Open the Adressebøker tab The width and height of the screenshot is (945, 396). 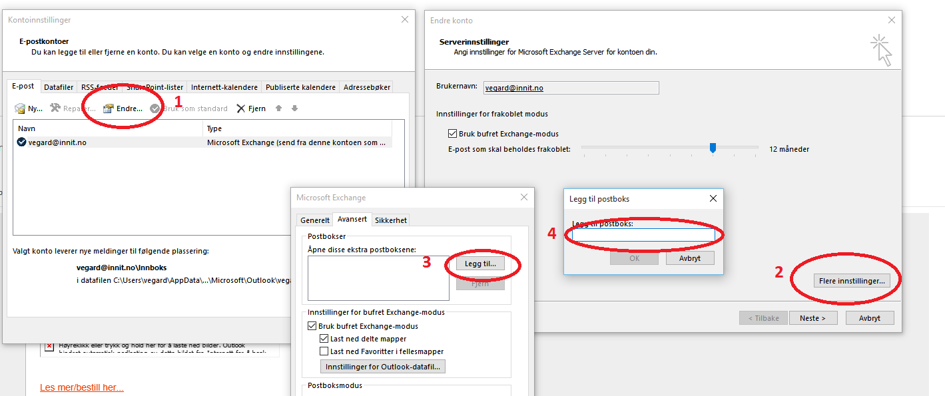366,87
